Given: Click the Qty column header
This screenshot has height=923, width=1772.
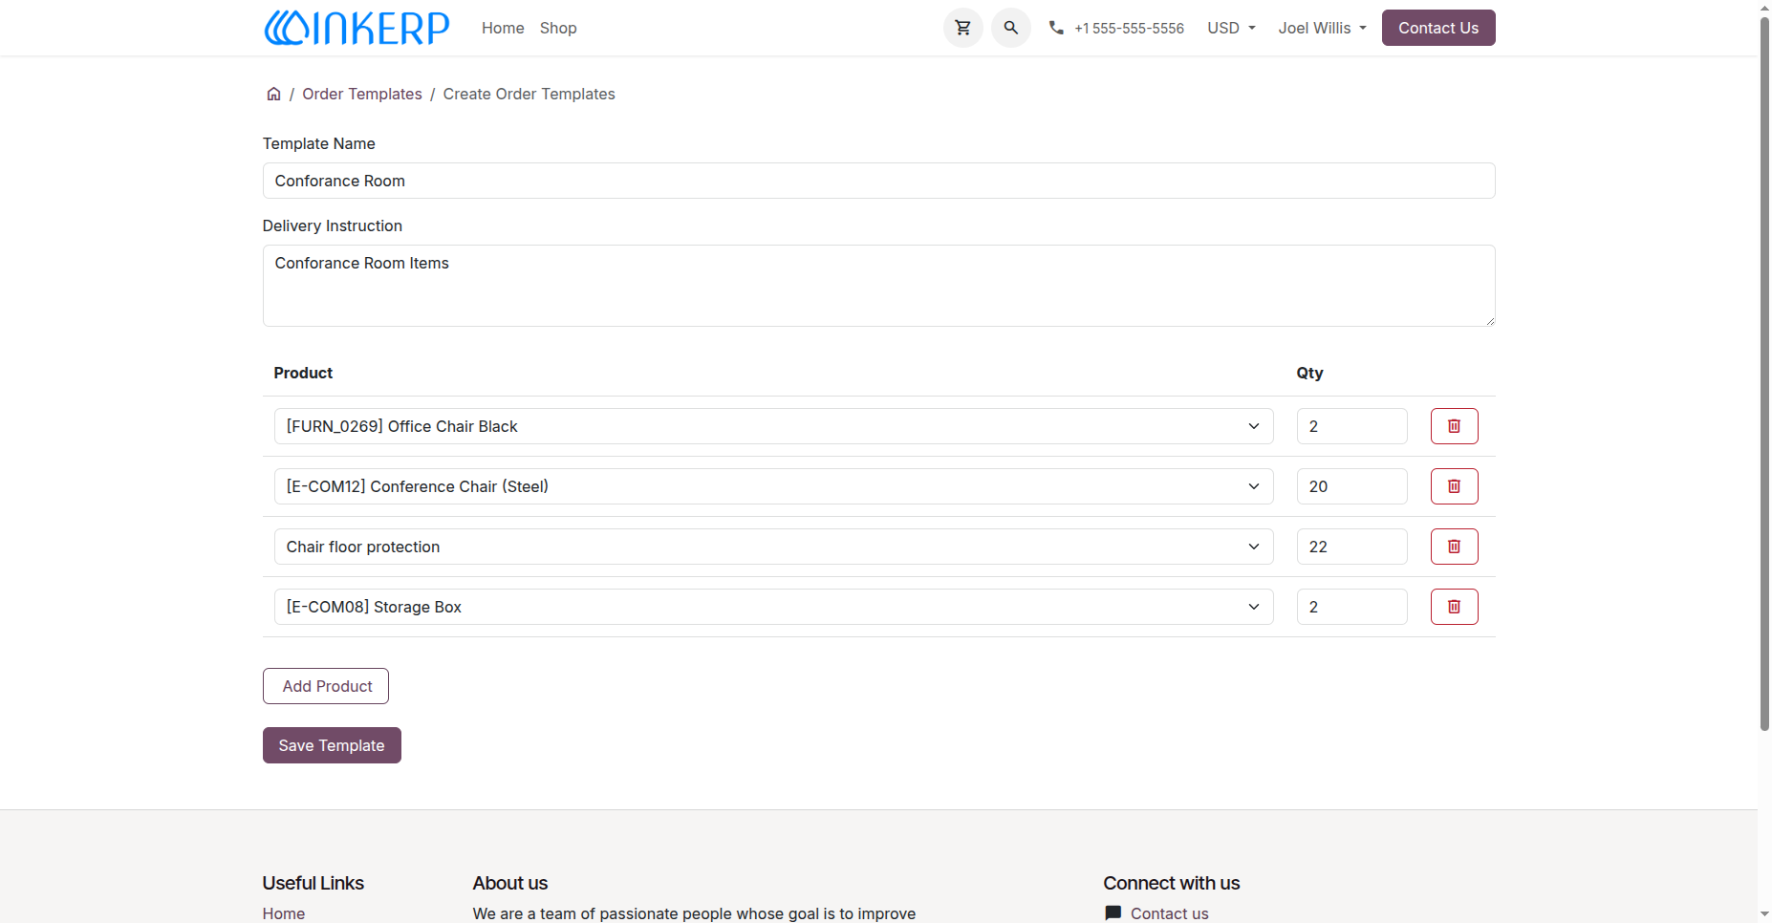Looking at the screenshot, I should [1309, 373].
